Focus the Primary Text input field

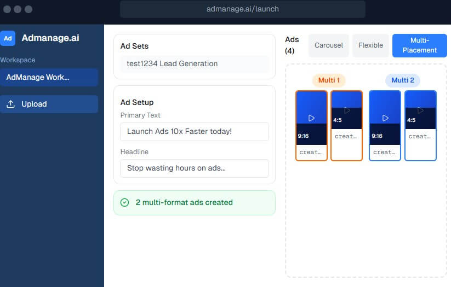(195, 132)
